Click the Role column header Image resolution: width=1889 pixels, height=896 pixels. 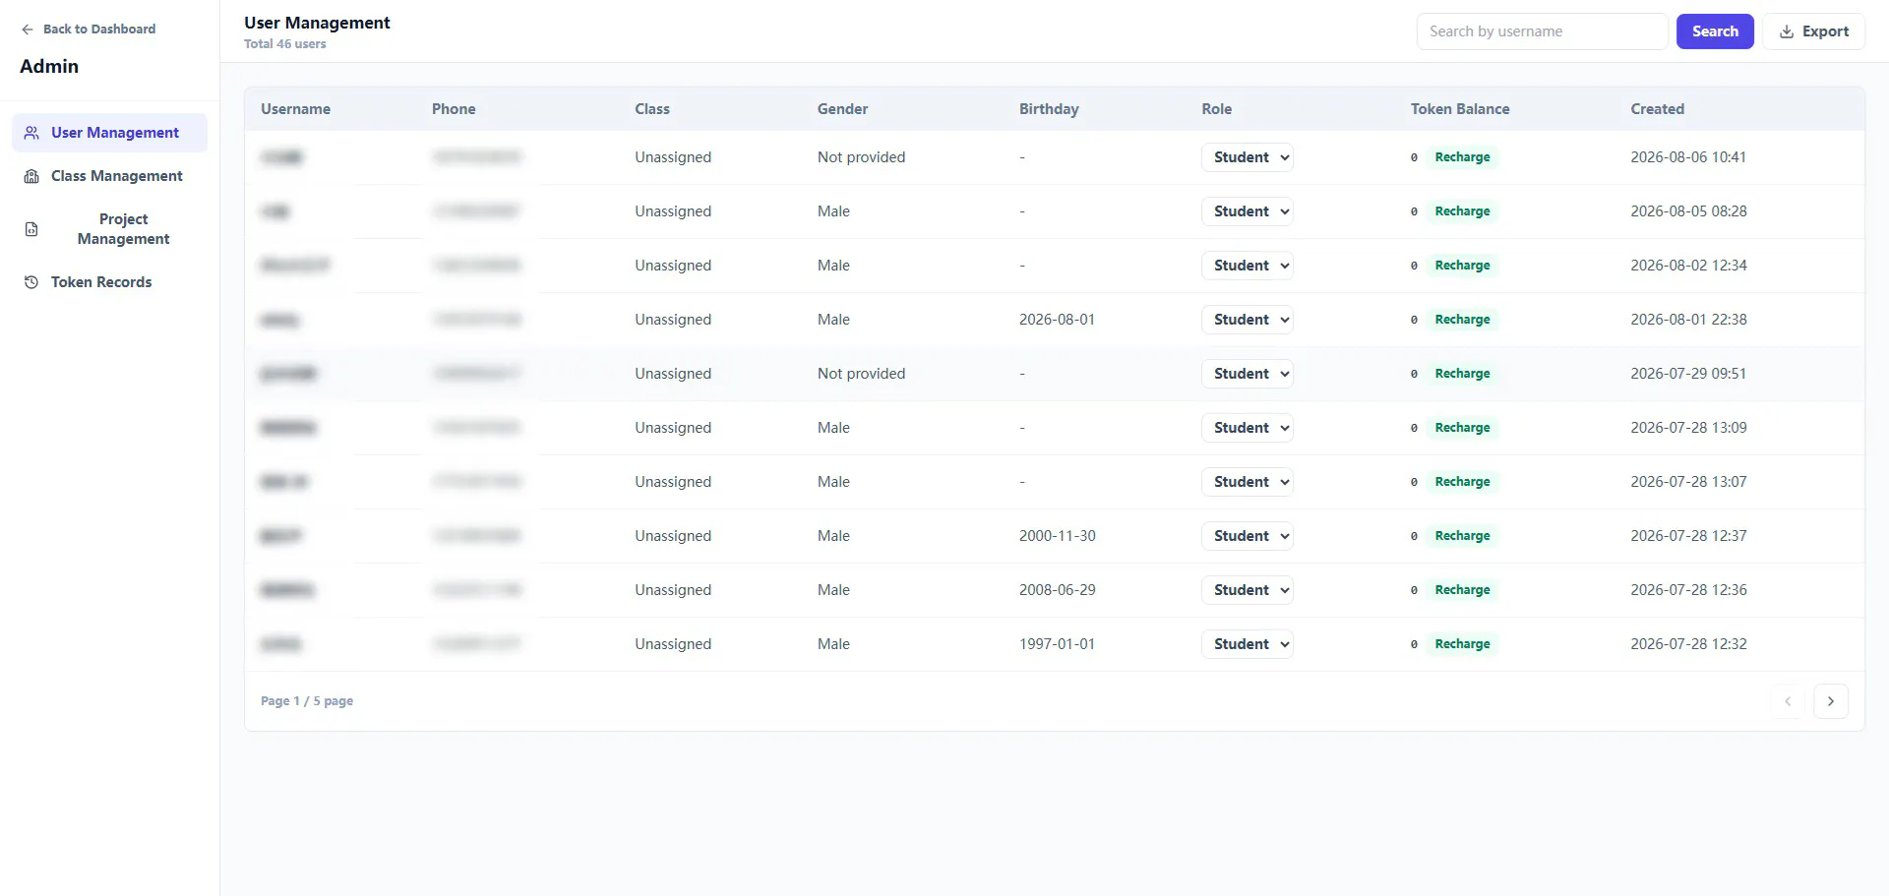(x=1216, y=109)
